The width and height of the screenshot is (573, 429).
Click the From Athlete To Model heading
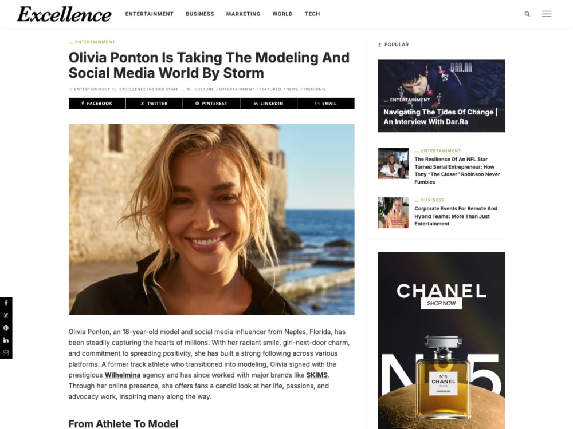click(124, 423)
